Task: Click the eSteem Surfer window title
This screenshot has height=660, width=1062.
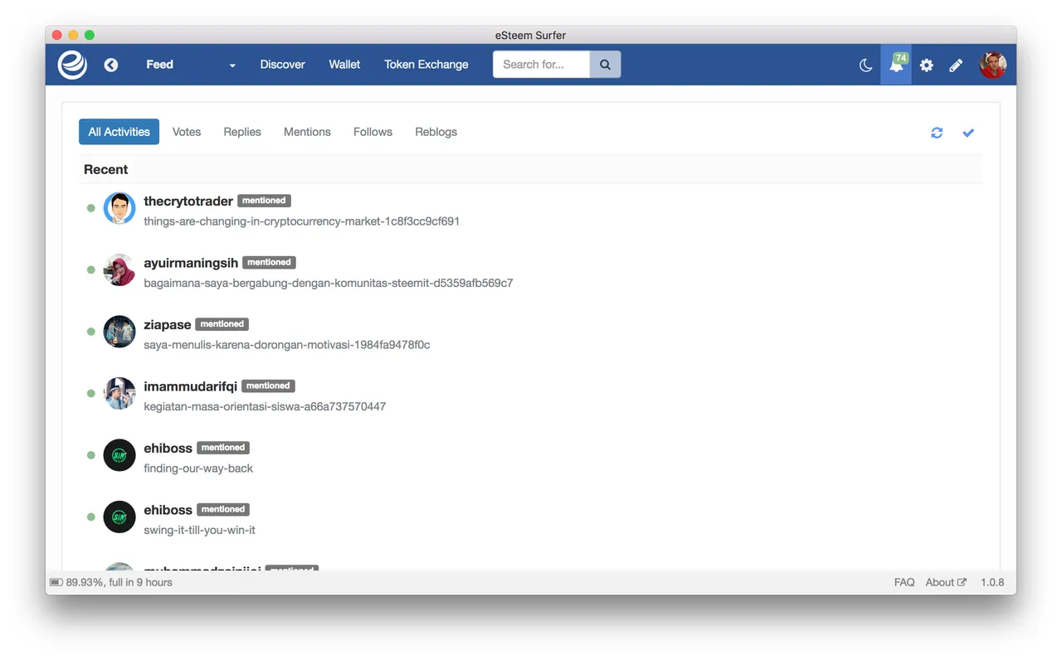Action: click(530, 35)
